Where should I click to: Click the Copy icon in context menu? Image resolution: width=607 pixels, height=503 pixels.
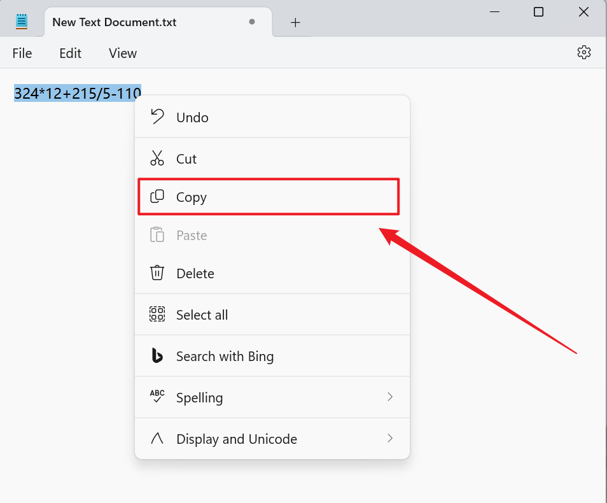click(x=157, y=197)
